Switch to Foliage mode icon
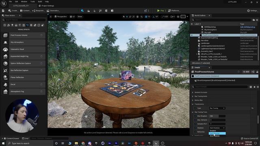 click(x=94, y=11)
